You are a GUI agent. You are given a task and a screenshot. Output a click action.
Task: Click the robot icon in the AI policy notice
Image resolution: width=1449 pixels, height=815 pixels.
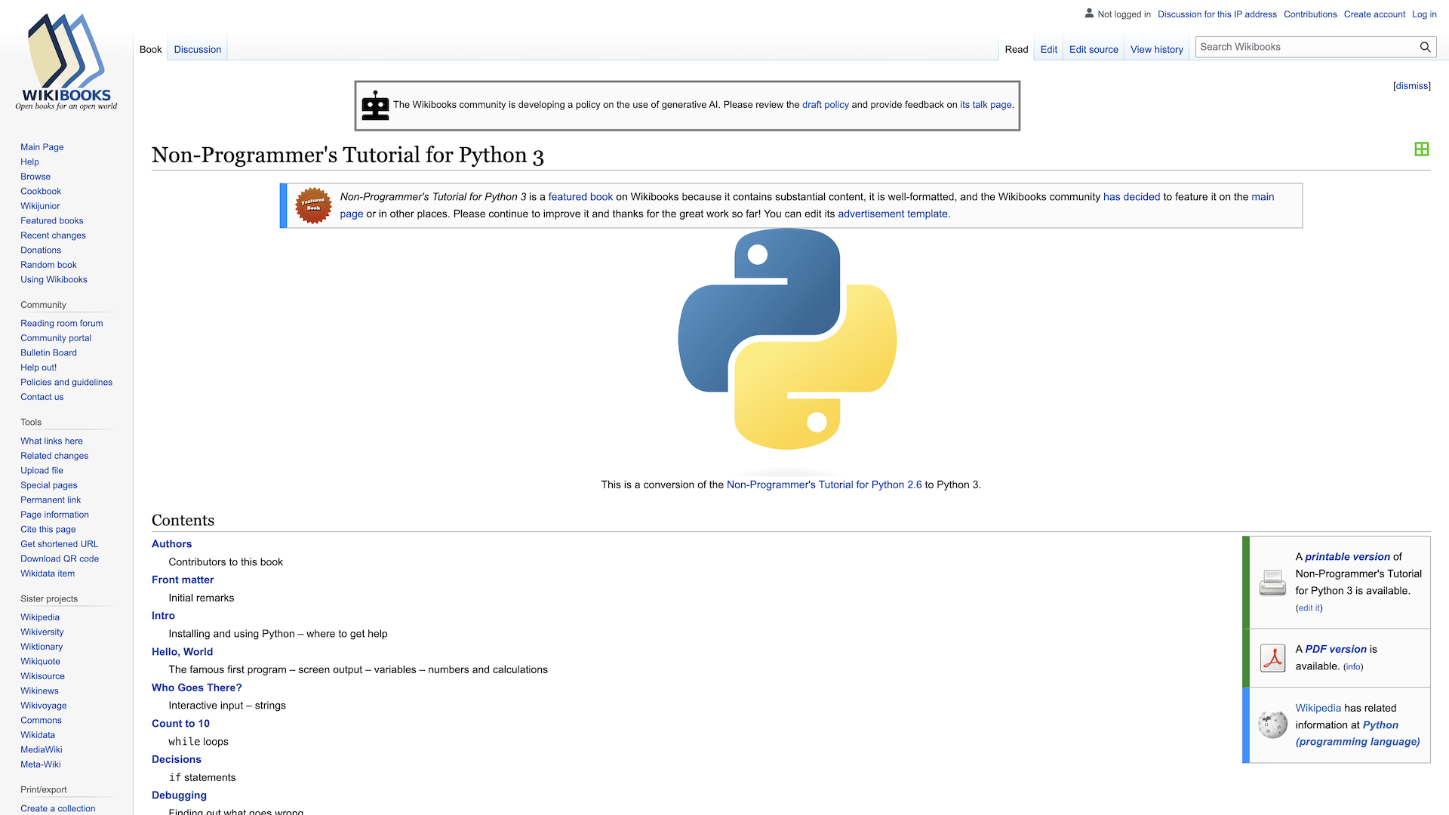tap(375, 106)
